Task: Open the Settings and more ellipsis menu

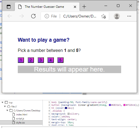Action: tap(129, 16)
